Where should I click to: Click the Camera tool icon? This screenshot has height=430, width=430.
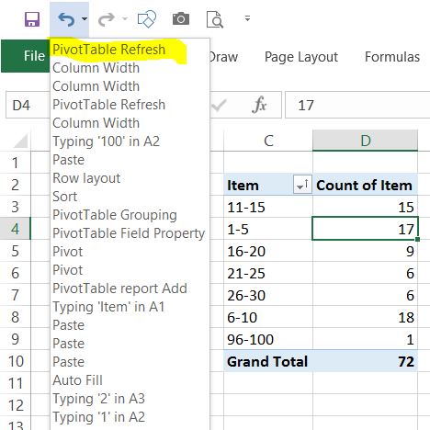pos(181,19)
